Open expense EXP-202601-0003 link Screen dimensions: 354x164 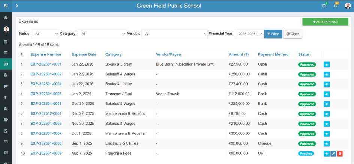pyautogui.click(x=46, y=104)
